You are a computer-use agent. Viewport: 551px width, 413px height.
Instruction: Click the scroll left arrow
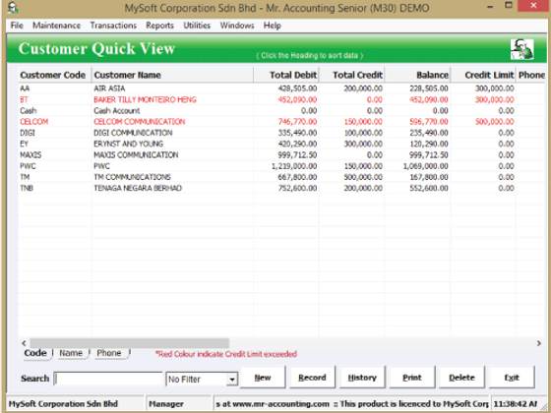[24, 343]
